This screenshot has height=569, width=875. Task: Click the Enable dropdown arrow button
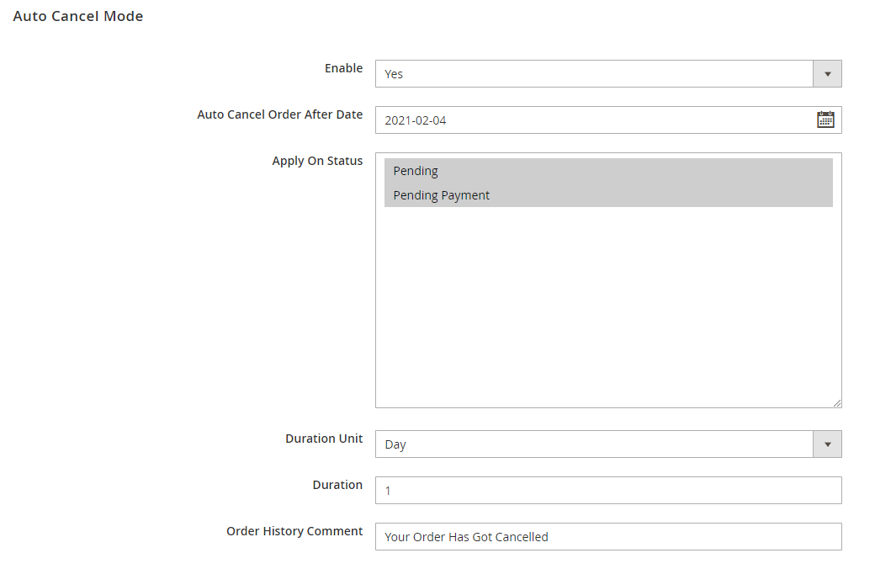tap(827, 74)
